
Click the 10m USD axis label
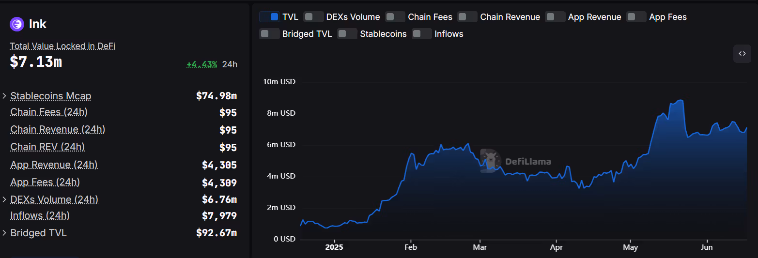(279, 81)
